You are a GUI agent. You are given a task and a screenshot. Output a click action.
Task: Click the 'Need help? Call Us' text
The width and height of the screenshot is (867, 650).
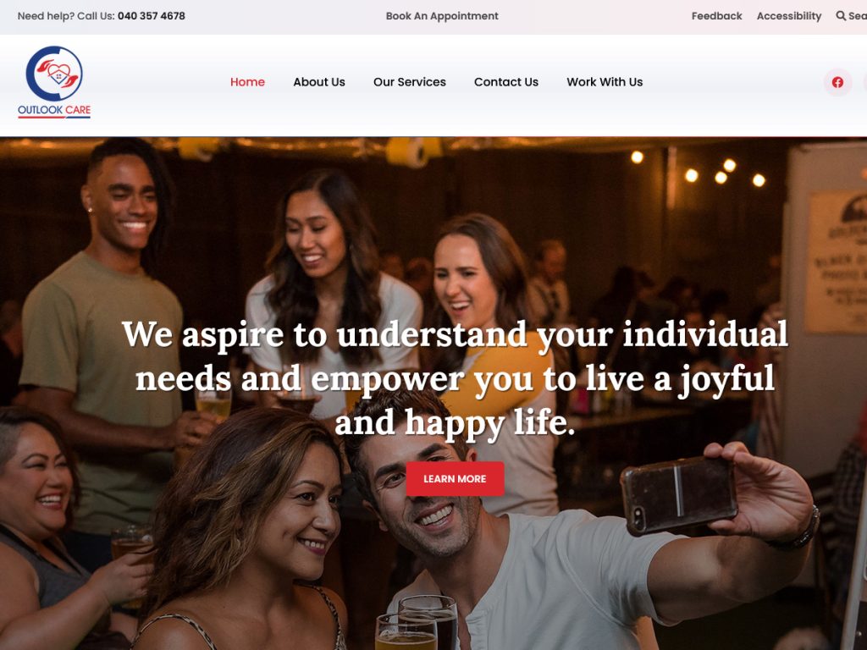66,16
